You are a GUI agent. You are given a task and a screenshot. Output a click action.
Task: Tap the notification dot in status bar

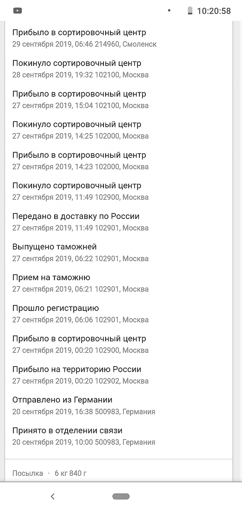169,10
